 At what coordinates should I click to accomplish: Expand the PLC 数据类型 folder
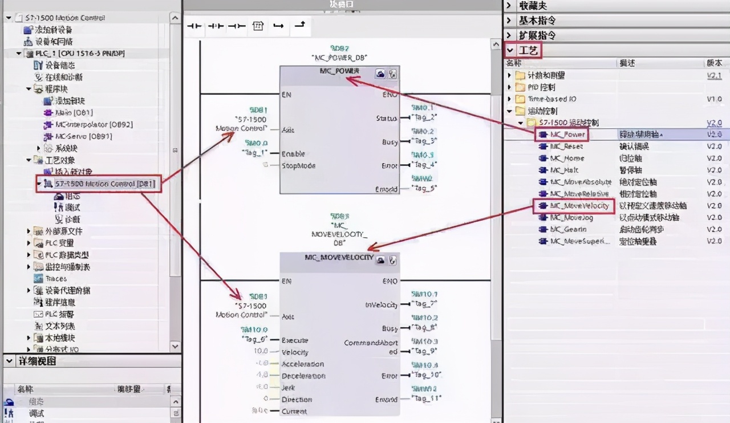pyautogui.click(x=29, y=255)
